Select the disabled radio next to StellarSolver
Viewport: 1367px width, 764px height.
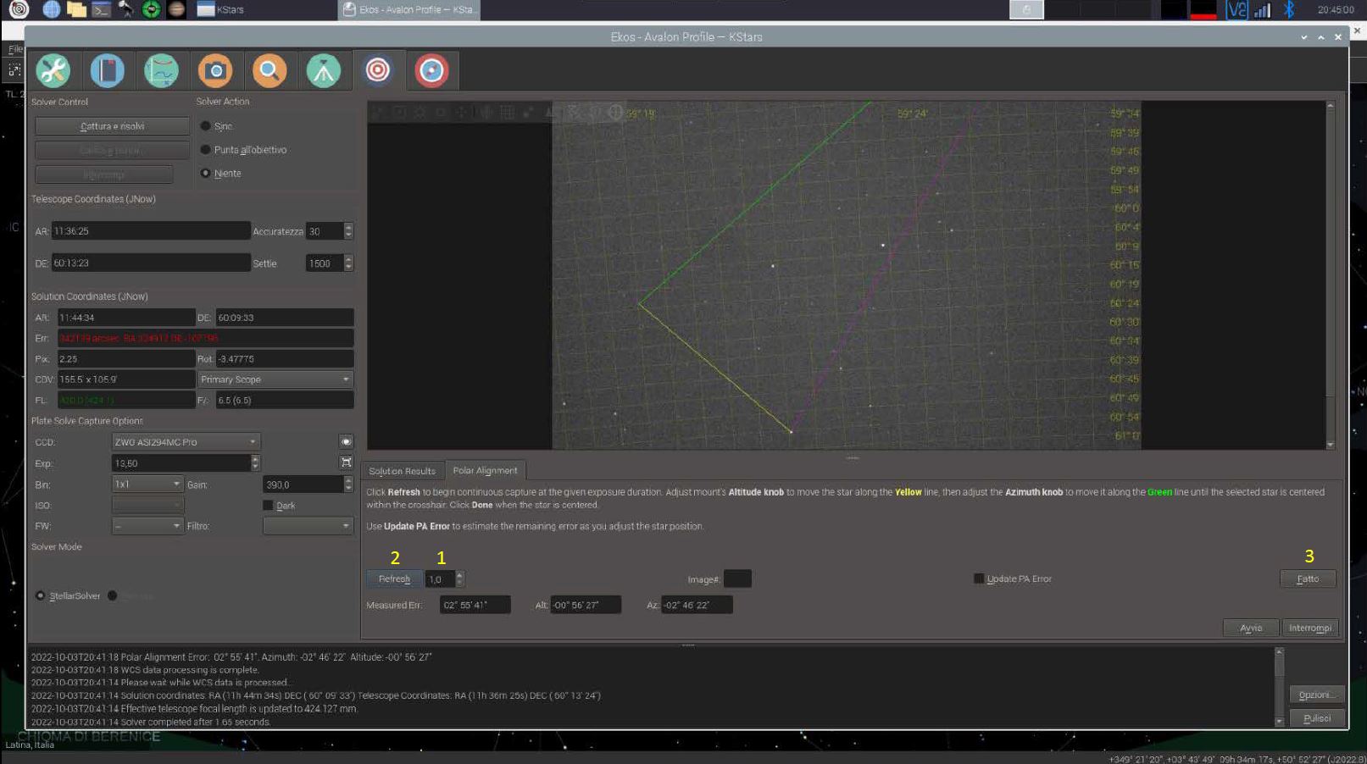[x=112, y=595]
